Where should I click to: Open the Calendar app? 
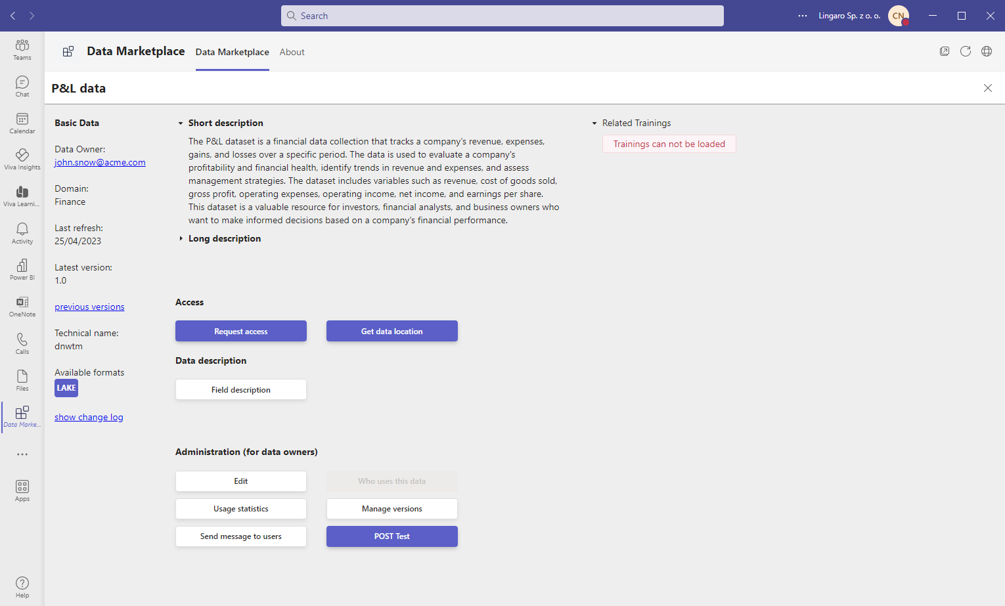pos(22,123)
